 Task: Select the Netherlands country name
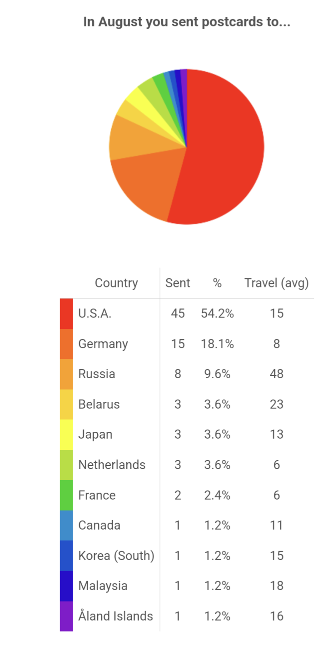pyautogui.click(x=112, y=465)
